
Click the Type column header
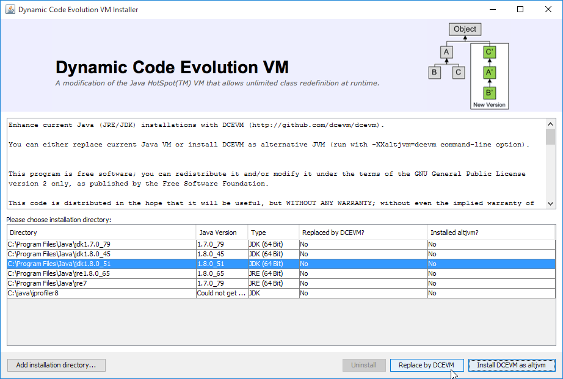pos(273,233)
